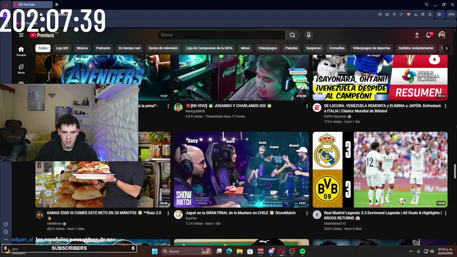Screen dimensions: 457x257
Task: Open options menu for the Avengers video
Action: coord(168,106)
